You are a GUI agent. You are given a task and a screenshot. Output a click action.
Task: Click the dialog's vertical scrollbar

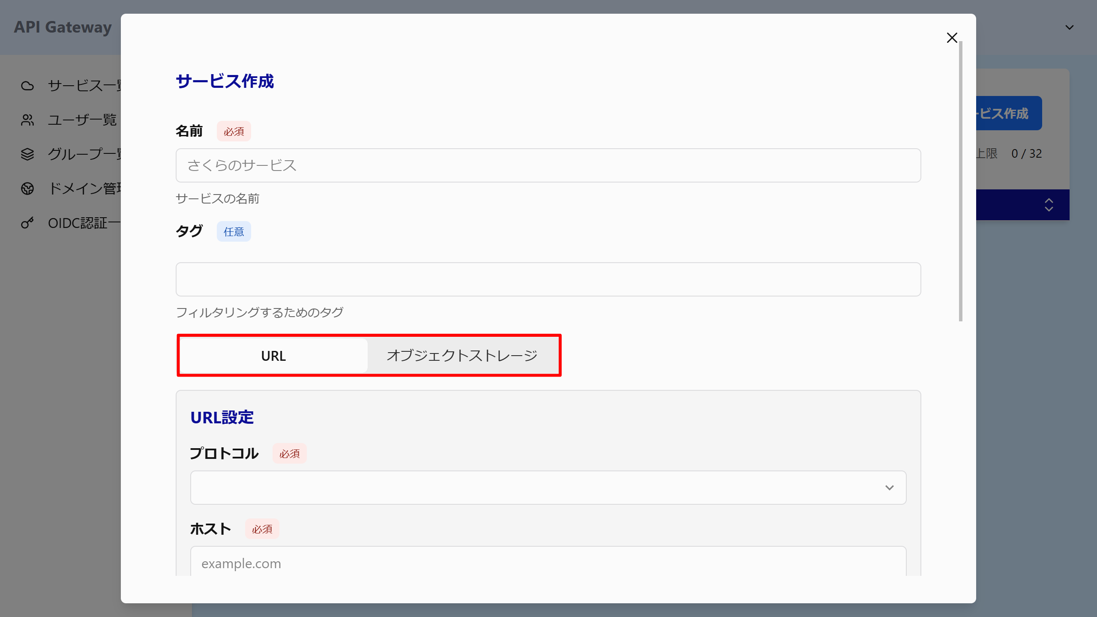[960, 180]
